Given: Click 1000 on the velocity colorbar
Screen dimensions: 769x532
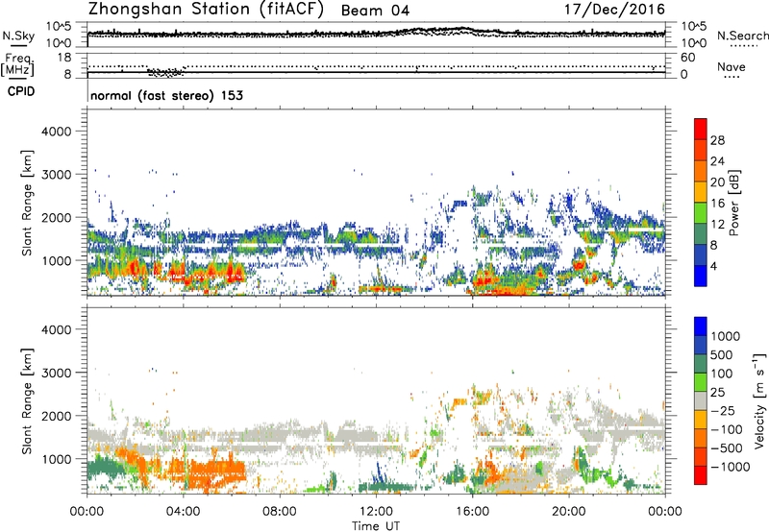Looking at the screenshot, I should pos(726,336).
